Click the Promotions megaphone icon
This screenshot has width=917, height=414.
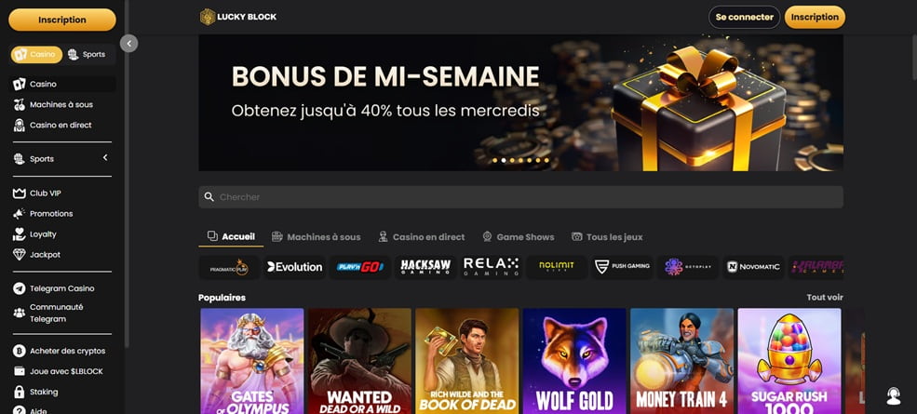point(20,214)
